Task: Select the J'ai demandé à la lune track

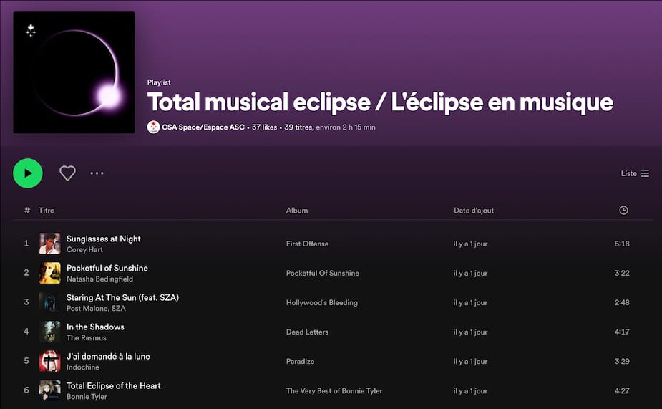Action: coord(108,356)
